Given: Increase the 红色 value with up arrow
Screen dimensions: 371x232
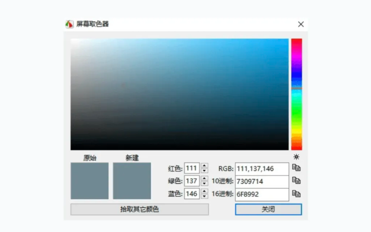Looking at the screenshot, I should pos(204,165).
